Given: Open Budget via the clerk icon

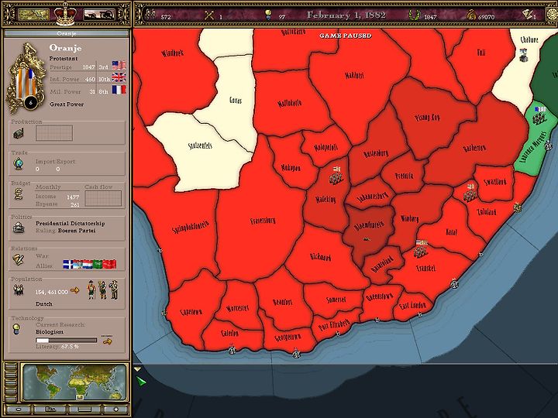Looking at the screenshot, I should tap(19, 194).
